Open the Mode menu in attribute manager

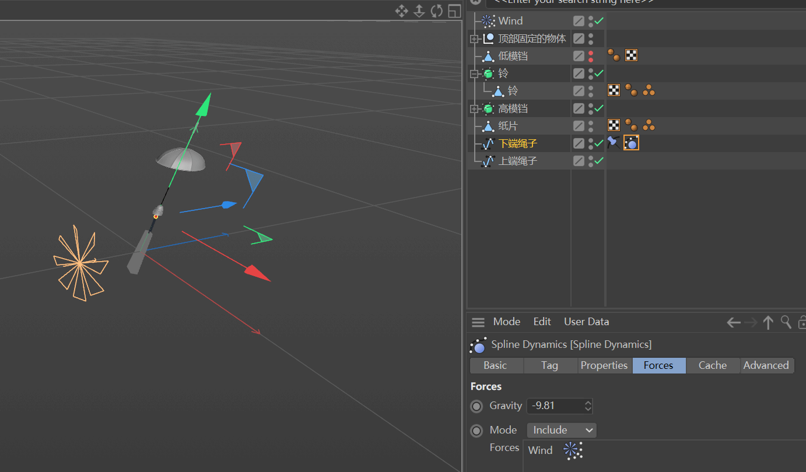507,322
